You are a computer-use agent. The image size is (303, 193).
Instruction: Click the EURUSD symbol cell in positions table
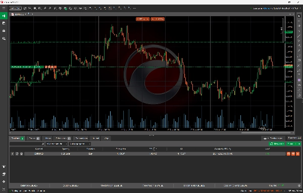coord(39,154)
